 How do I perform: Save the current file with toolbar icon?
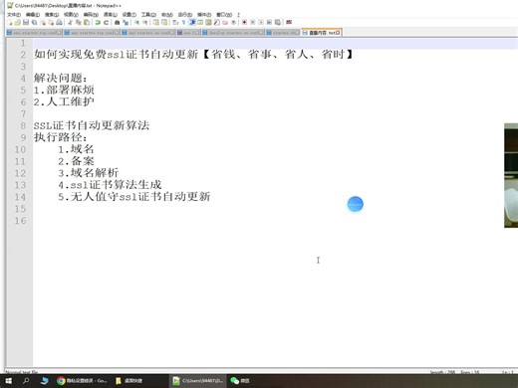pyautogui.click(x=26, y=23)
